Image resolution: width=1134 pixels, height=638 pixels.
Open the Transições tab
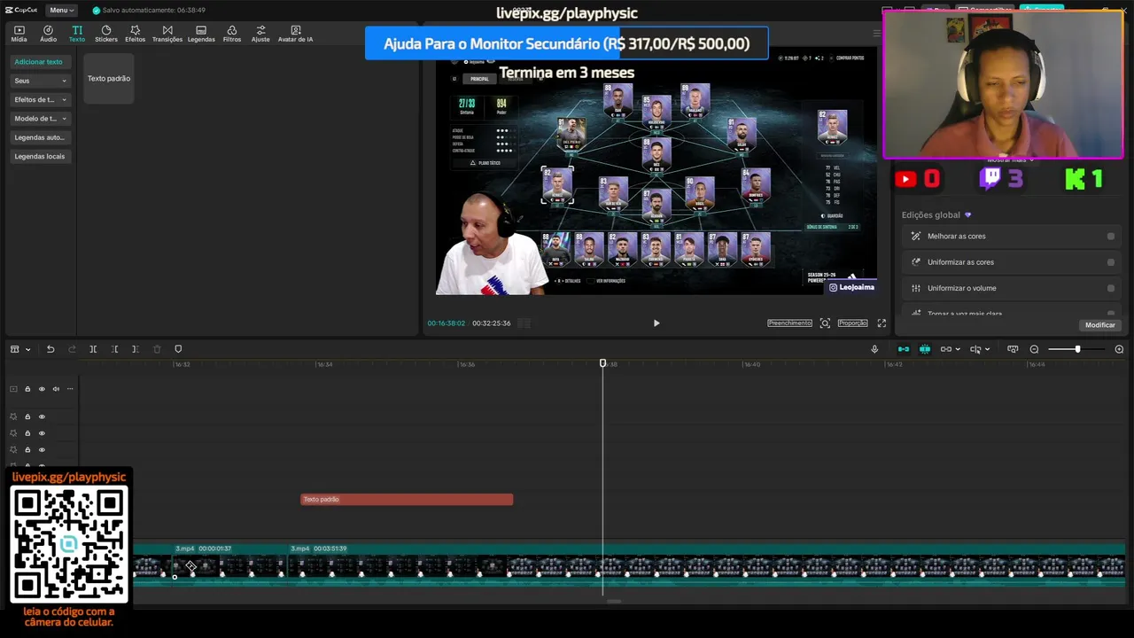pyautogui.click(x=167, y=34)
